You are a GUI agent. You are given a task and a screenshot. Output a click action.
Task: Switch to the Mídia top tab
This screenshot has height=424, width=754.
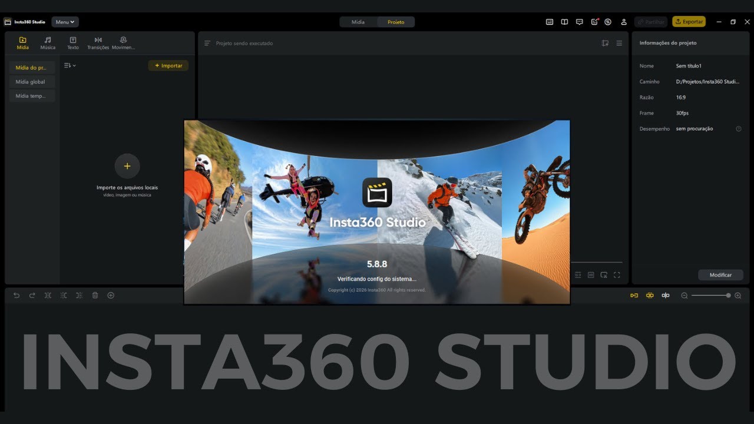358,22
